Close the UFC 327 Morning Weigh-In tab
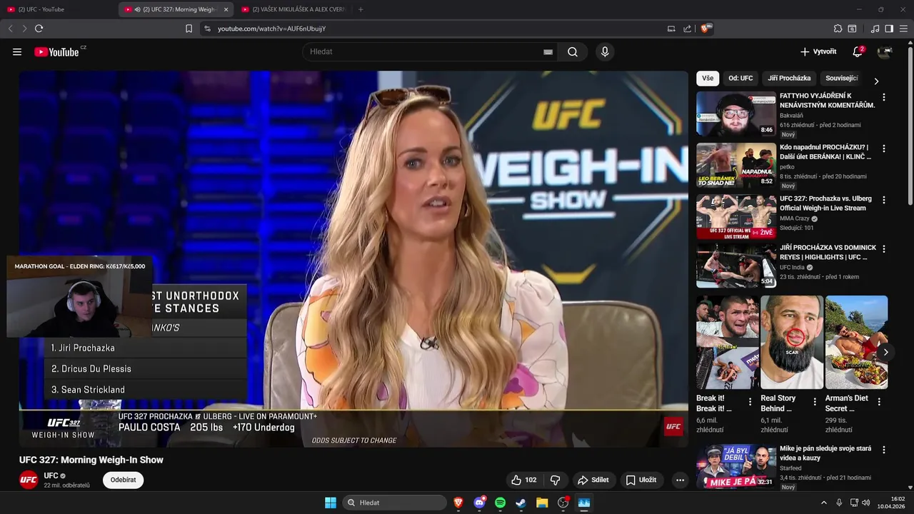 point(226,9)
